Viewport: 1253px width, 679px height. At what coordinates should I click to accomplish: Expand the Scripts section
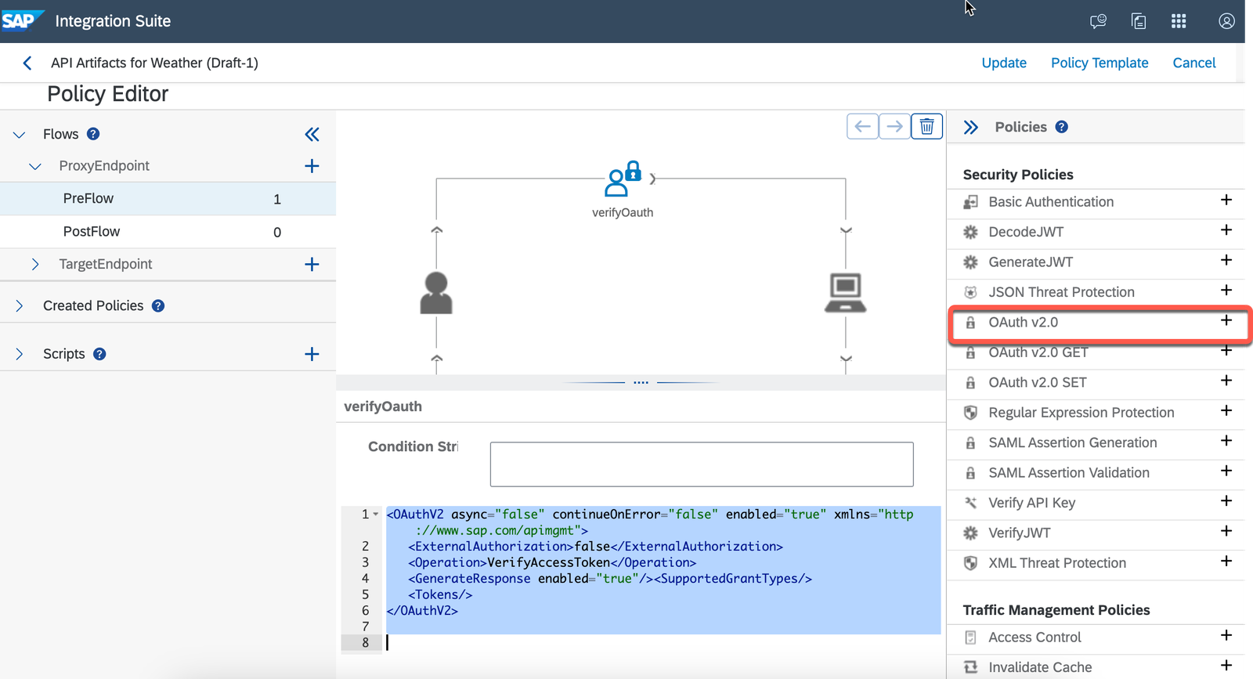[x=20, y=354]
